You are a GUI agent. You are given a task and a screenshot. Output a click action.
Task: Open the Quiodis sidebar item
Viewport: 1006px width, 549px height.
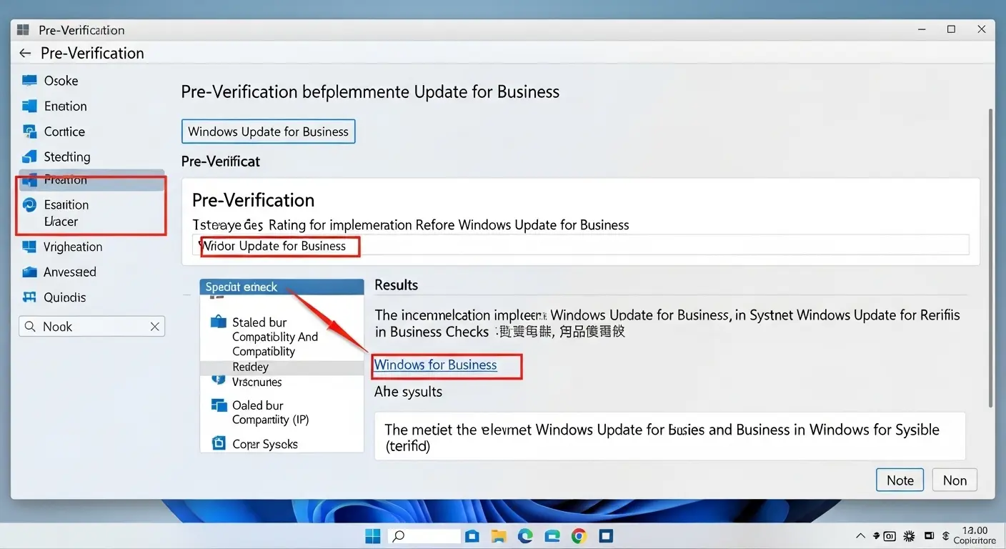64,297
